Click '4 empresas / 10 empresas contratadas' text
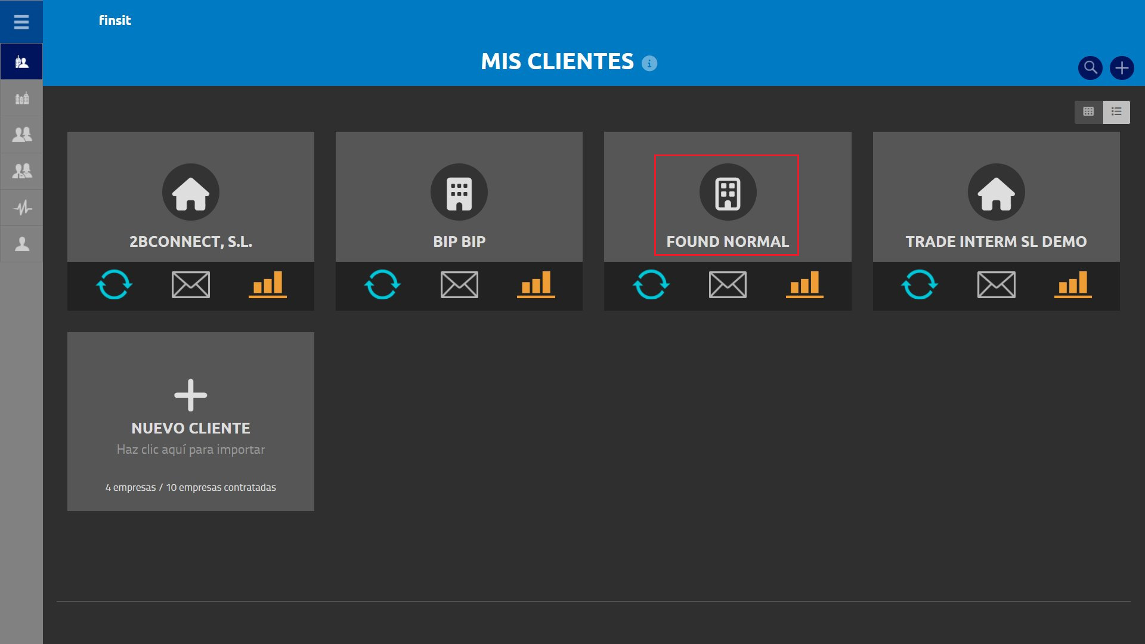1145x644 pixels. pos(191,487)
